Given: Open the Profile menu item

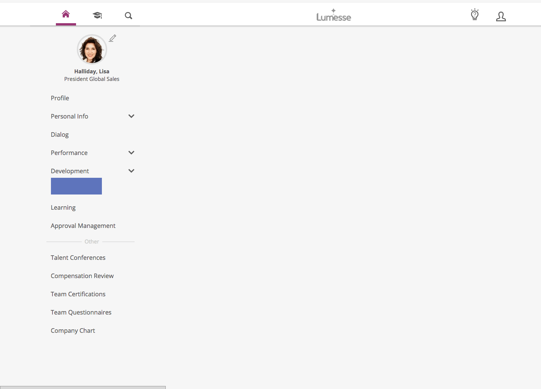Looking at the screenshot, I should coord(60,98).
